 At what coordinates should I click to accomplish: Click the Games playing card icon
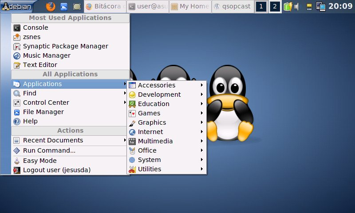[x=132, y=114]
